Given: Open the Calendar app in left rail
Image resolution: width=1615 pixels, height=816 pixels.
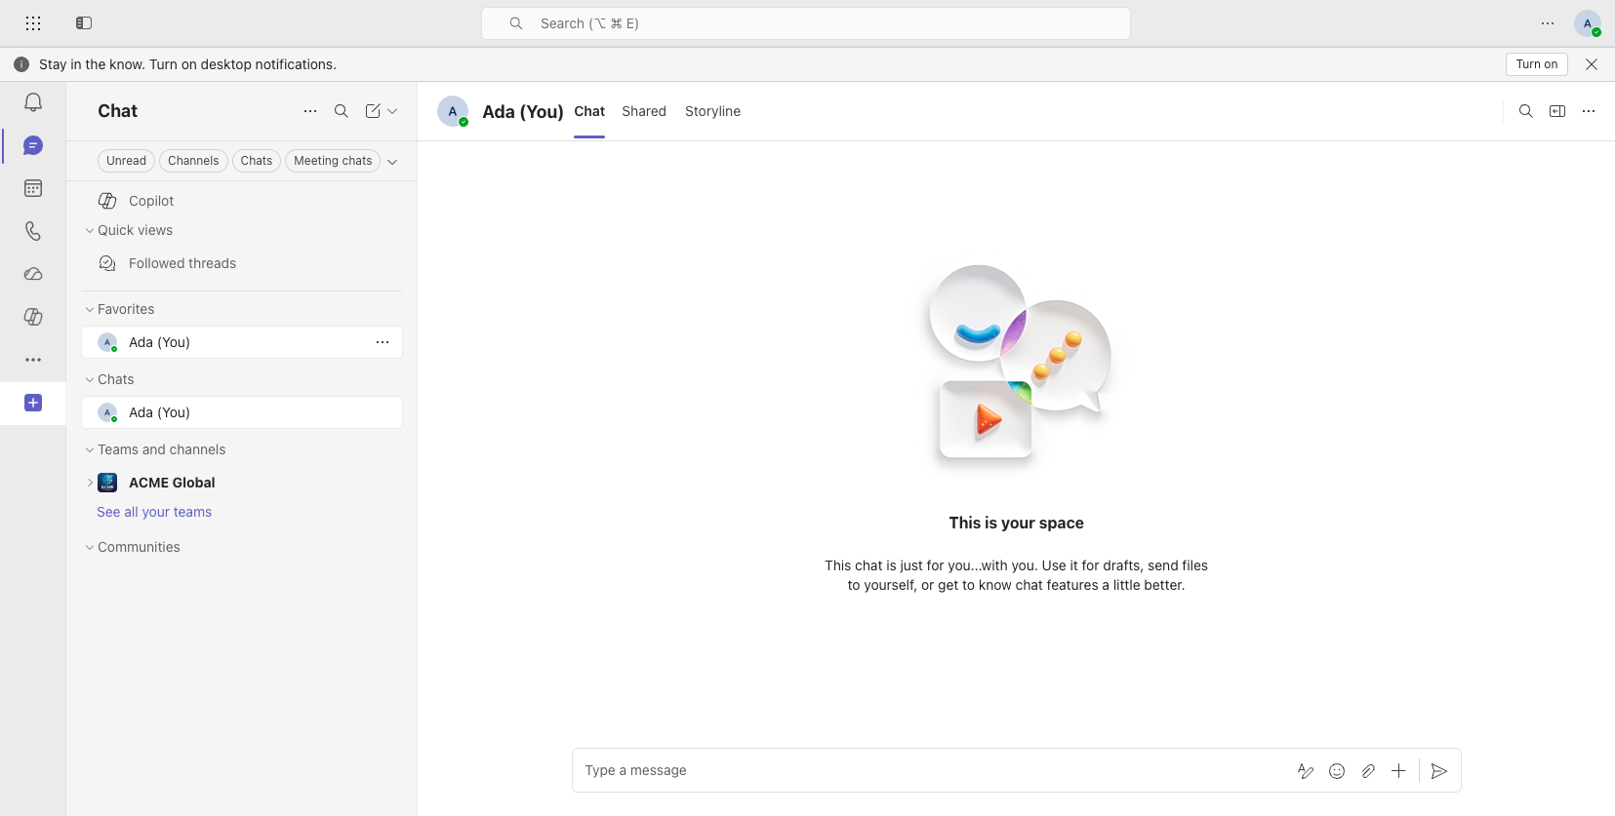Looking at the screenshot, I should pyautogui.click(x=33, y=188).
